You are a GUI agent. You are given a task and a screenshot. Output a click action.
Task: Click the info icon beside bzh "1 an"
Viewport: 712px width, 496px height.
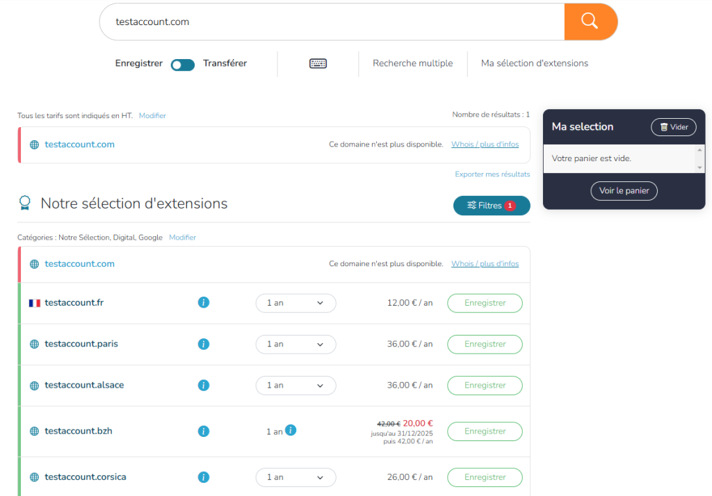(x=291, y=430)
